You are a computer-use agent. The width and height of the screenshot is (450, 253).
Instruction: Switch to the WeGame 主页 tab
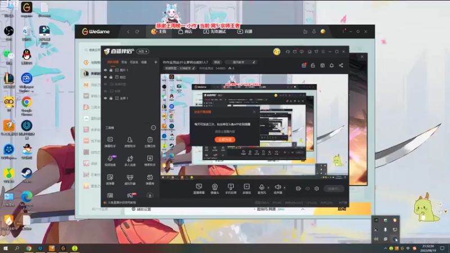(159, 31)
